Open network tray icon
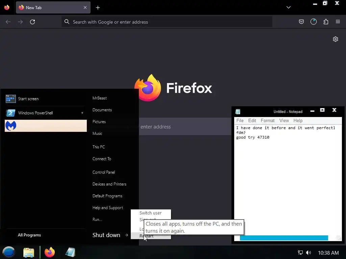This screenshot has height=259, width=346. 300,253
